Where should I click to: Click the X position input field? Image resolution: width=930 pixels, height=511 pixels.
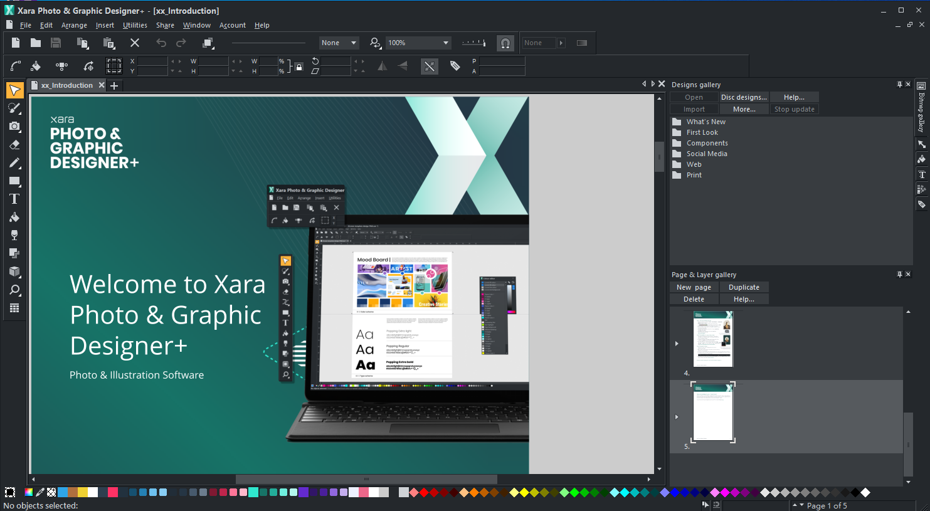coord(152,61)
